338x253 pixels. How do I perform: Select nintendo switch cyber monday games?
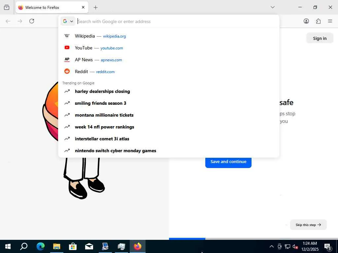tap(169, 151)
